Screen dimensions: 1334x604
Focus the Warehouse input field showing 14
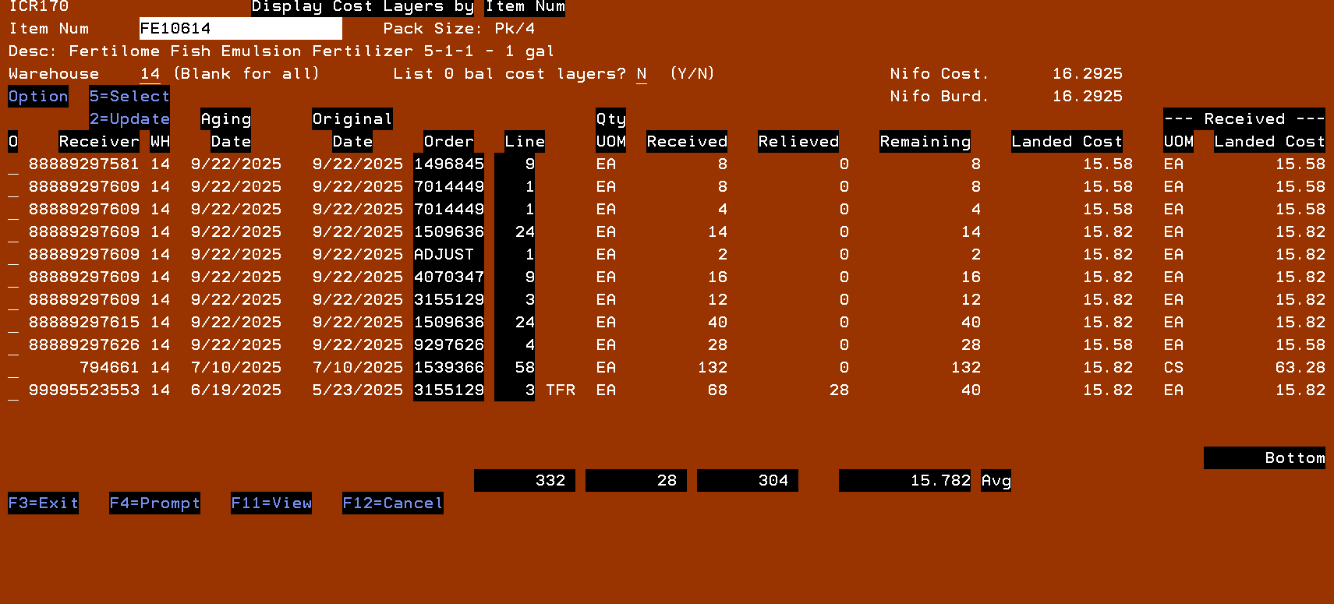point(150,74)
